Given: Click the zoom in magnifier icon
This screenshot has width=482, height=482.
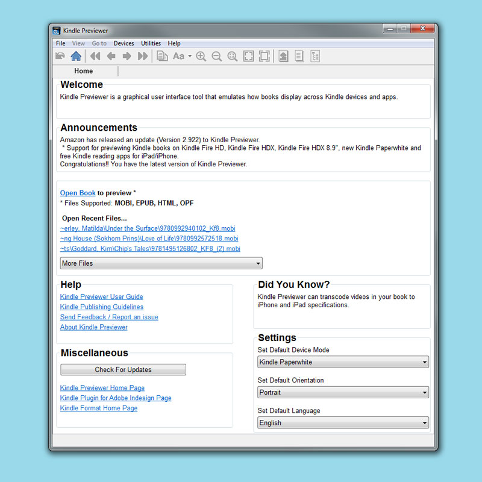Looking at the screenshot, I should (x=201, y=56).
